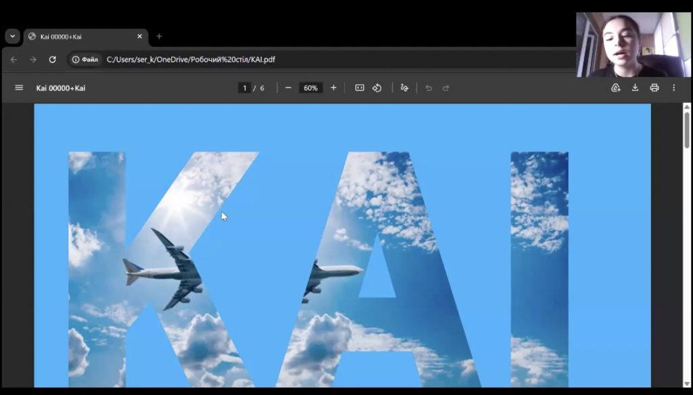Reload the current page
Image resolution: width=693 pixels, height=395 pixels.
tap(52, 60)
